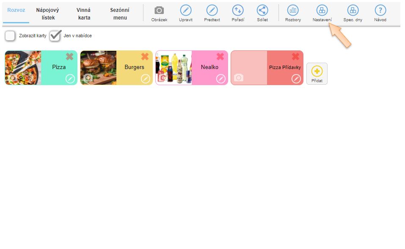Remove the Nealko category with X

point(220,57)
